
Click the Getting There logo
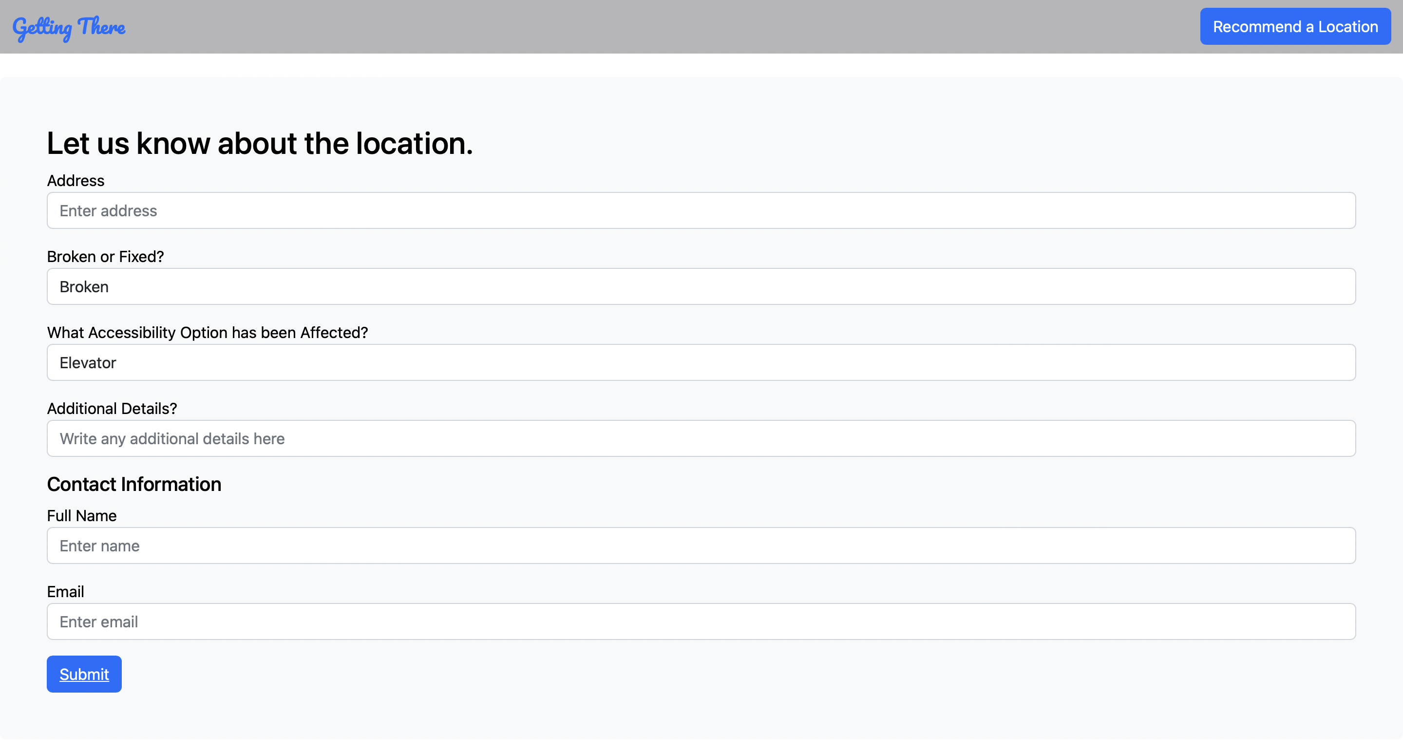point(69,27)
